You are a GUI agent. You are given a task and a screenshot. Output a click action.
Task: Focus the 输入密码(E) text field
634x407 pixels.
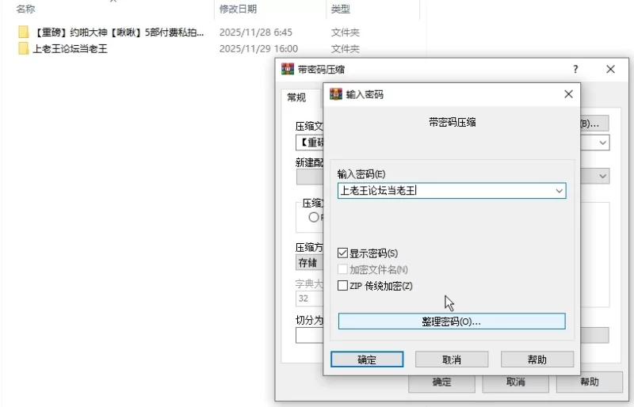coord(452,191)
